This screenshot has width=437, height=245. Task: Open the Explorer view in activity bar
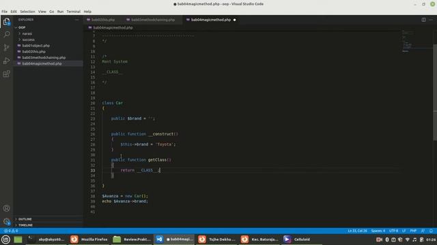(6, 22)
